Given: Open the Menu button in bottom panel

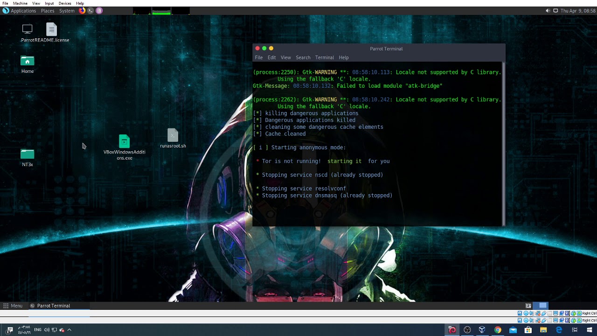Looking at the screenshot, I should pos(13,306).
